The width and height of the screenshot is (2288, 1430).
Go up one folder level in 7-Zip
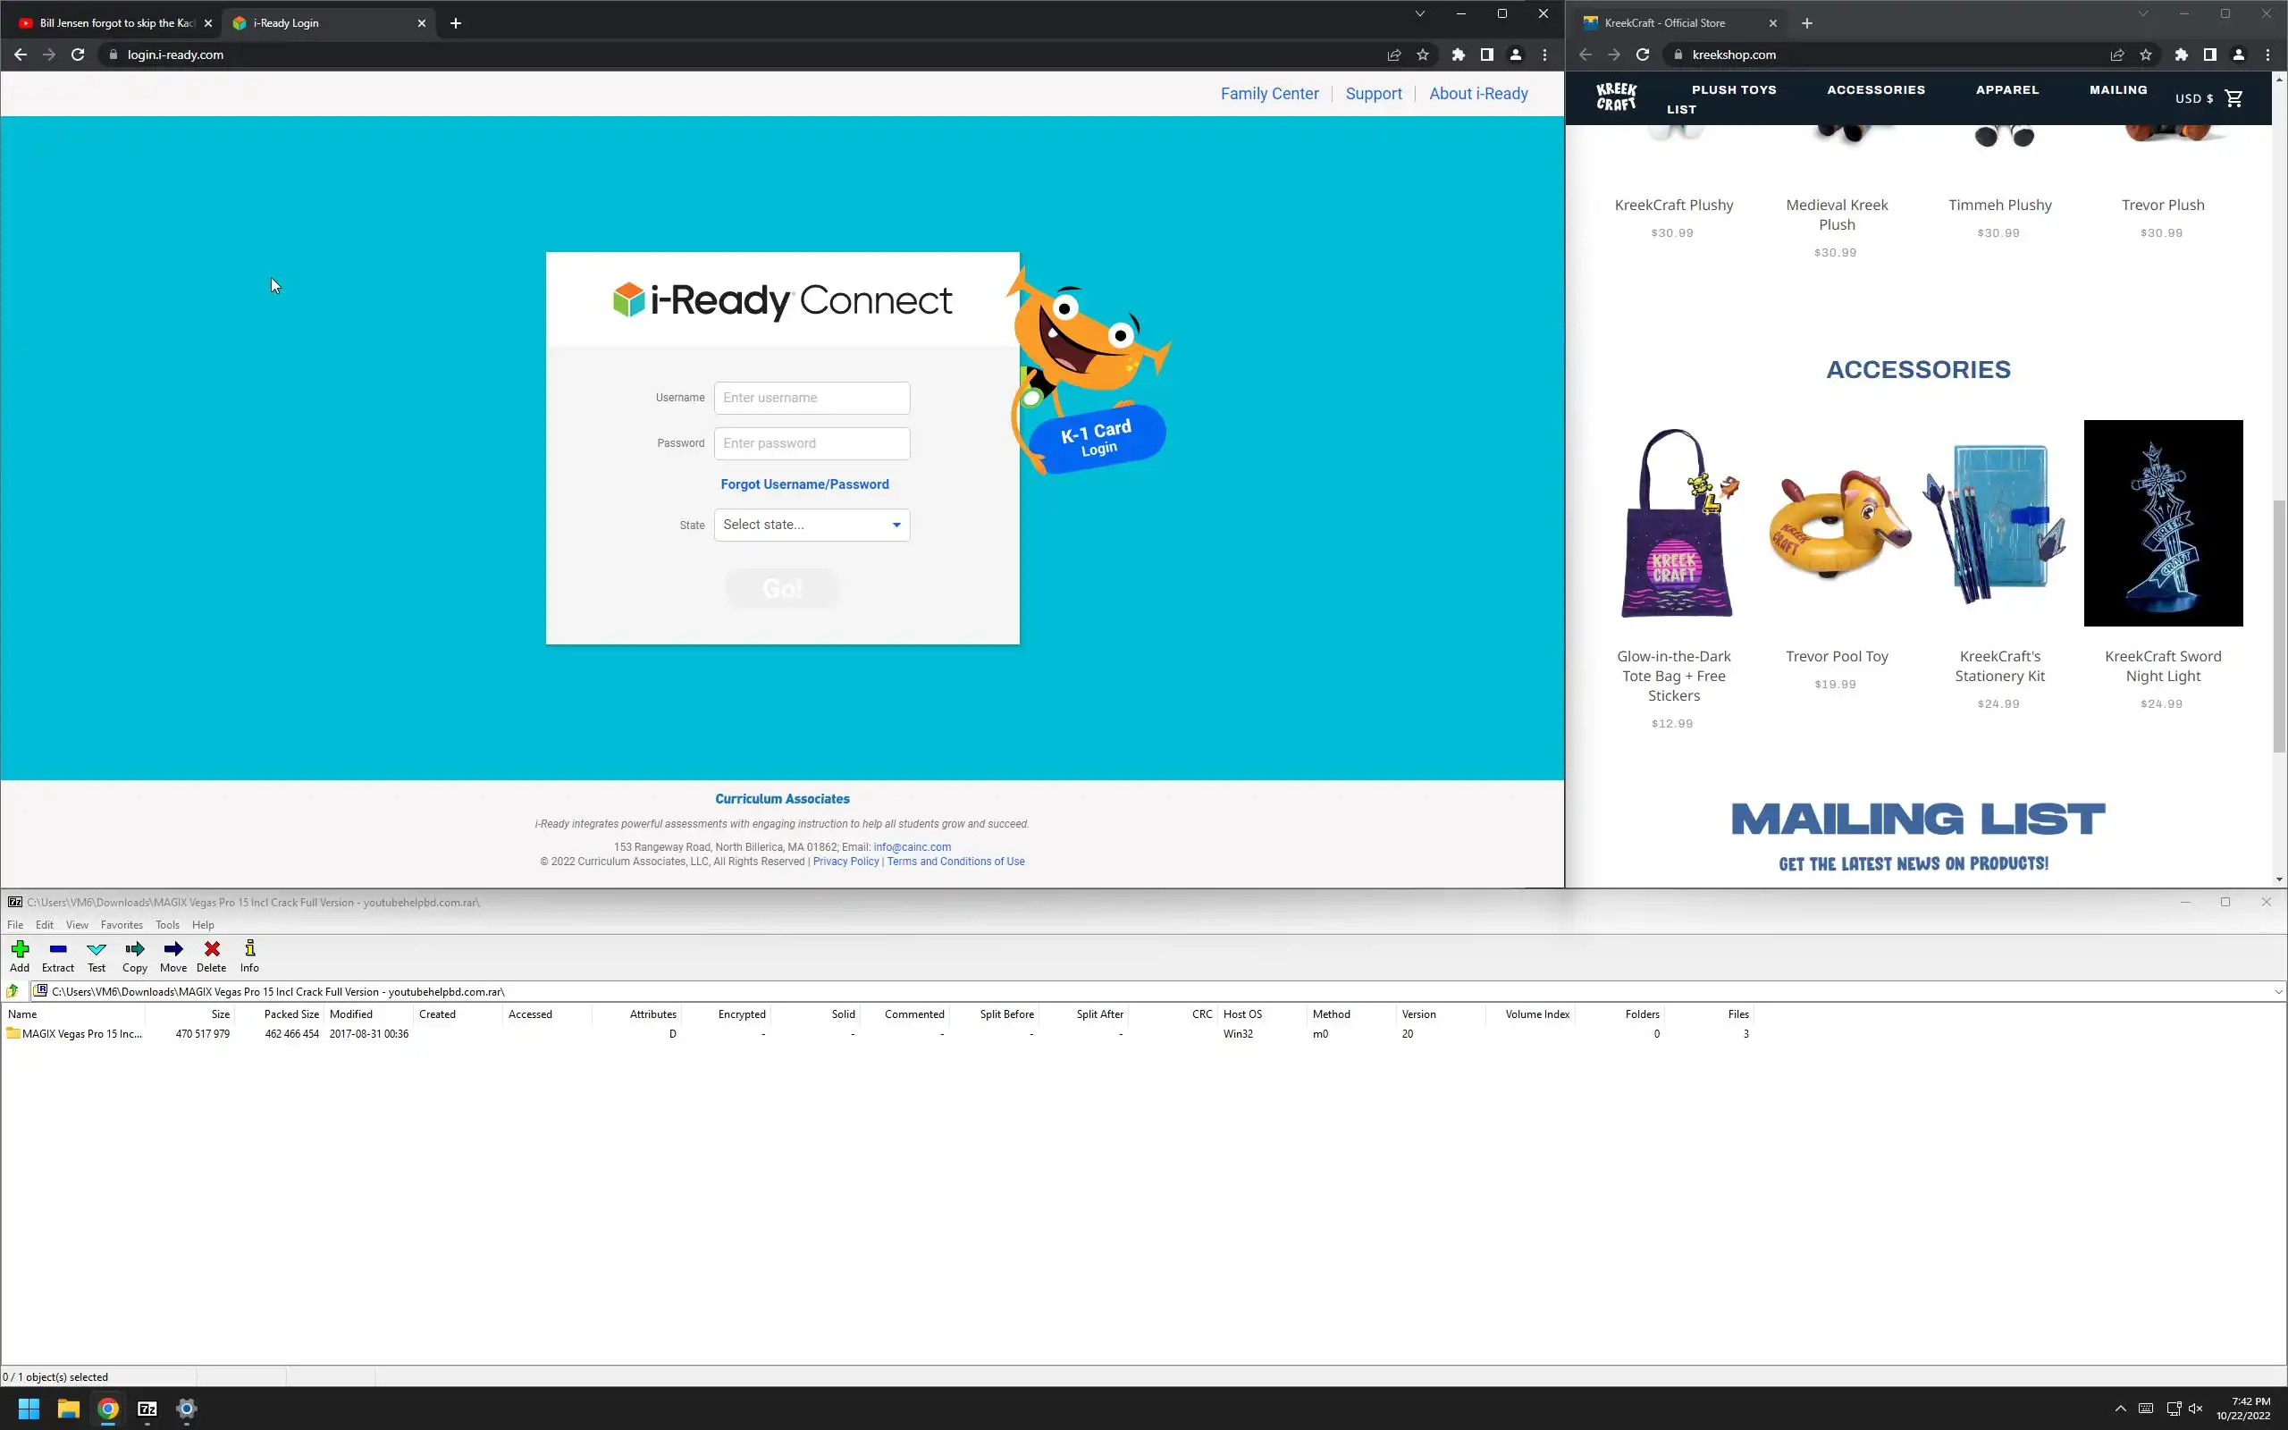[13, 991]
